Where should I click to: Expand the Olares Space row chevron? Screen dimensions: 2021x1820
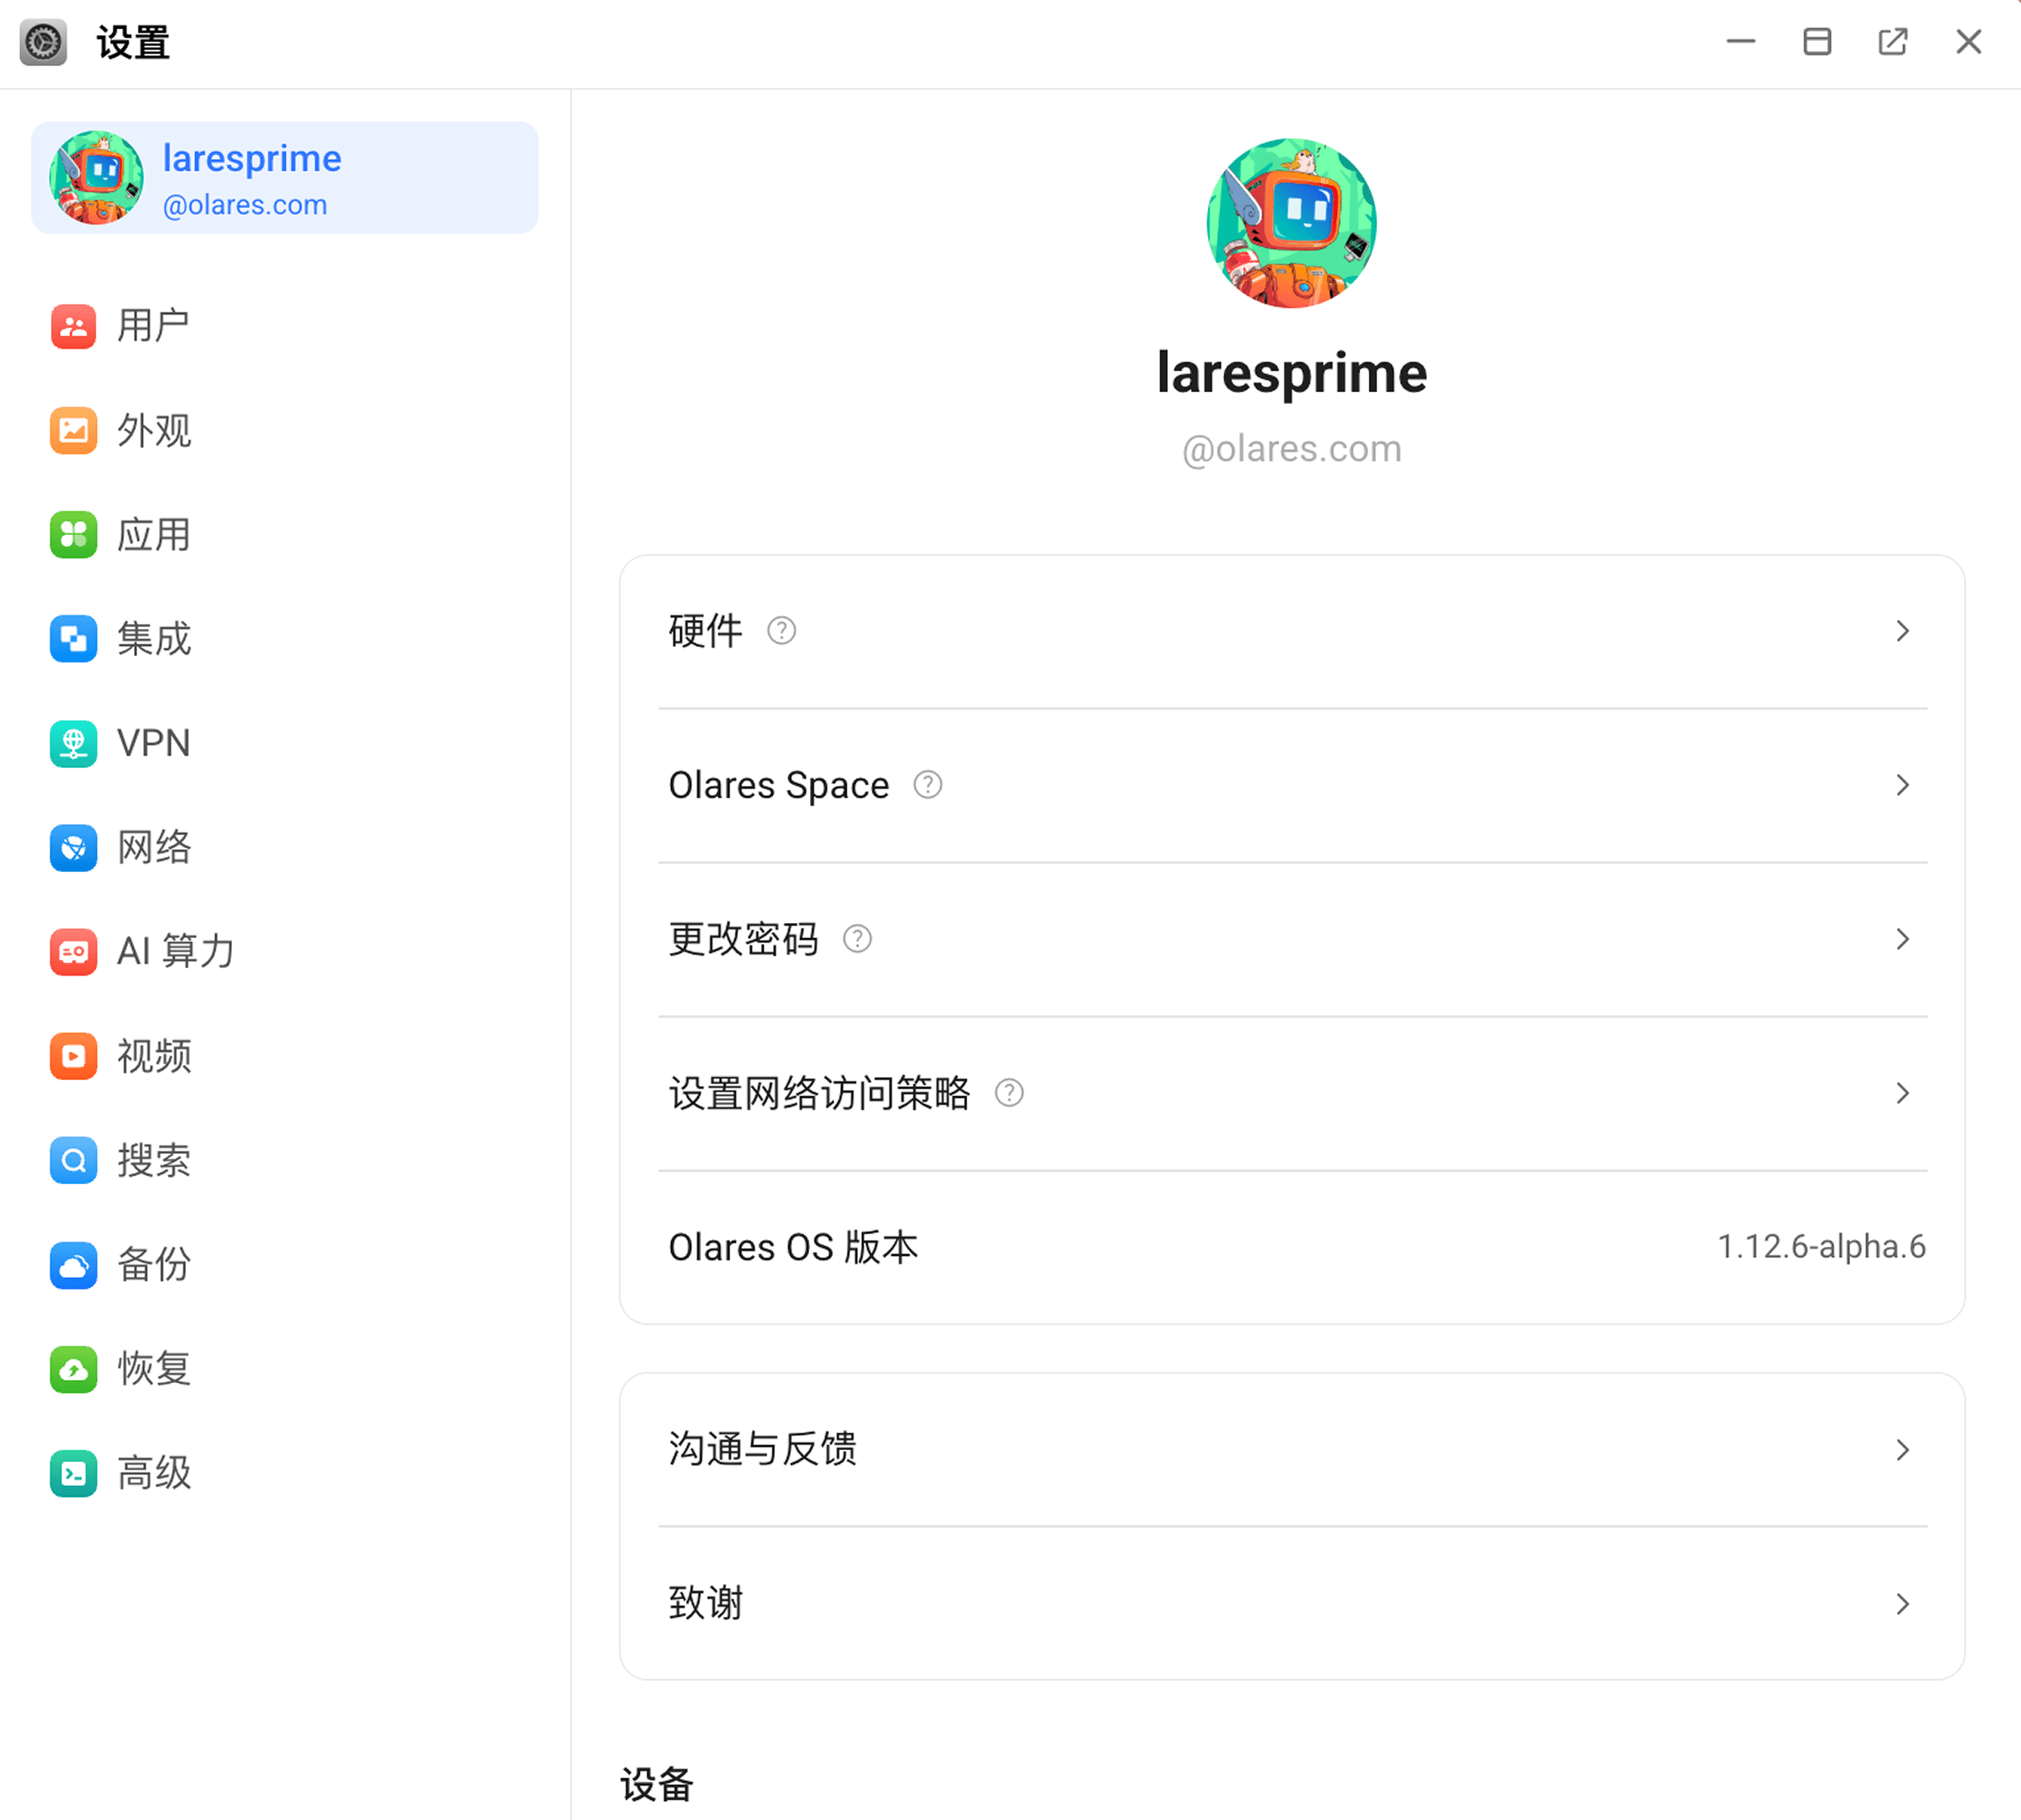(x=1903, y=785)
